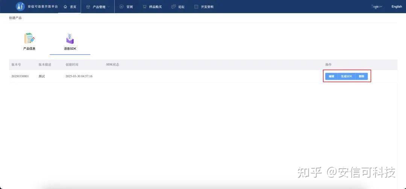Open the 产品信息 notepad icon
This screenshot has width=406, height=189.
pos(29,38)
